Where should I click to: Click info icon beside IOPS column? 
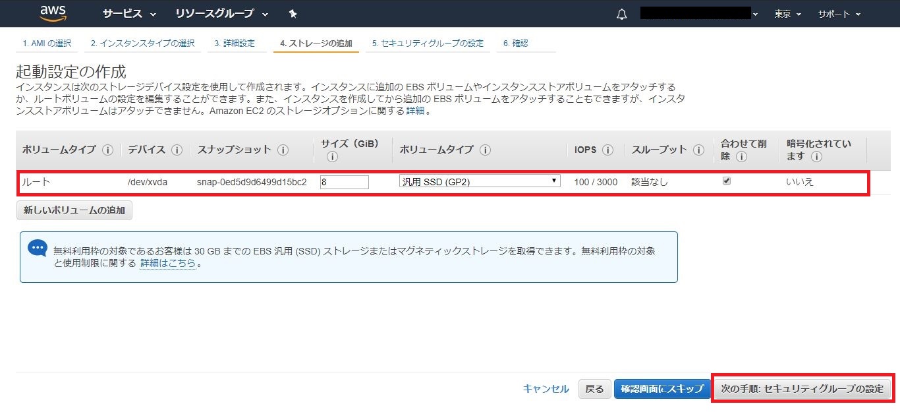[607, 150]
